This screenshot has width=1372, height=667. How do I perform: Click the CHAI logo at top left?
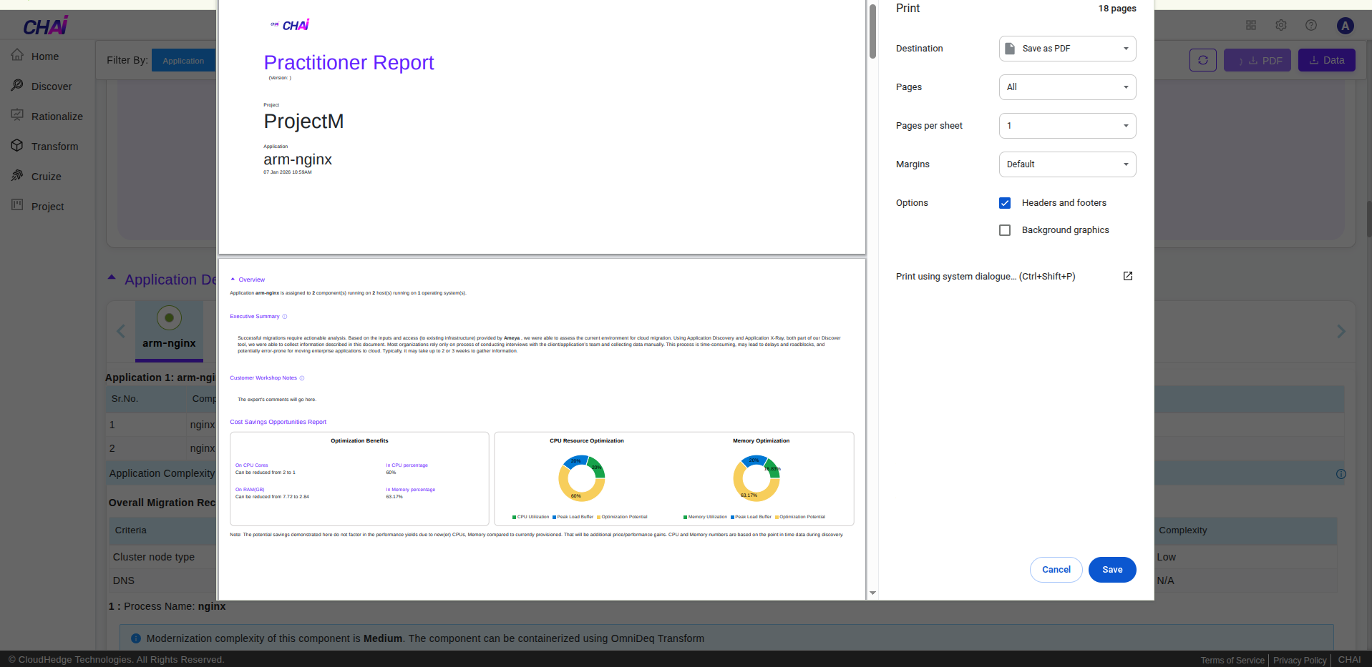pyautogui.click(x=46, y=26)
